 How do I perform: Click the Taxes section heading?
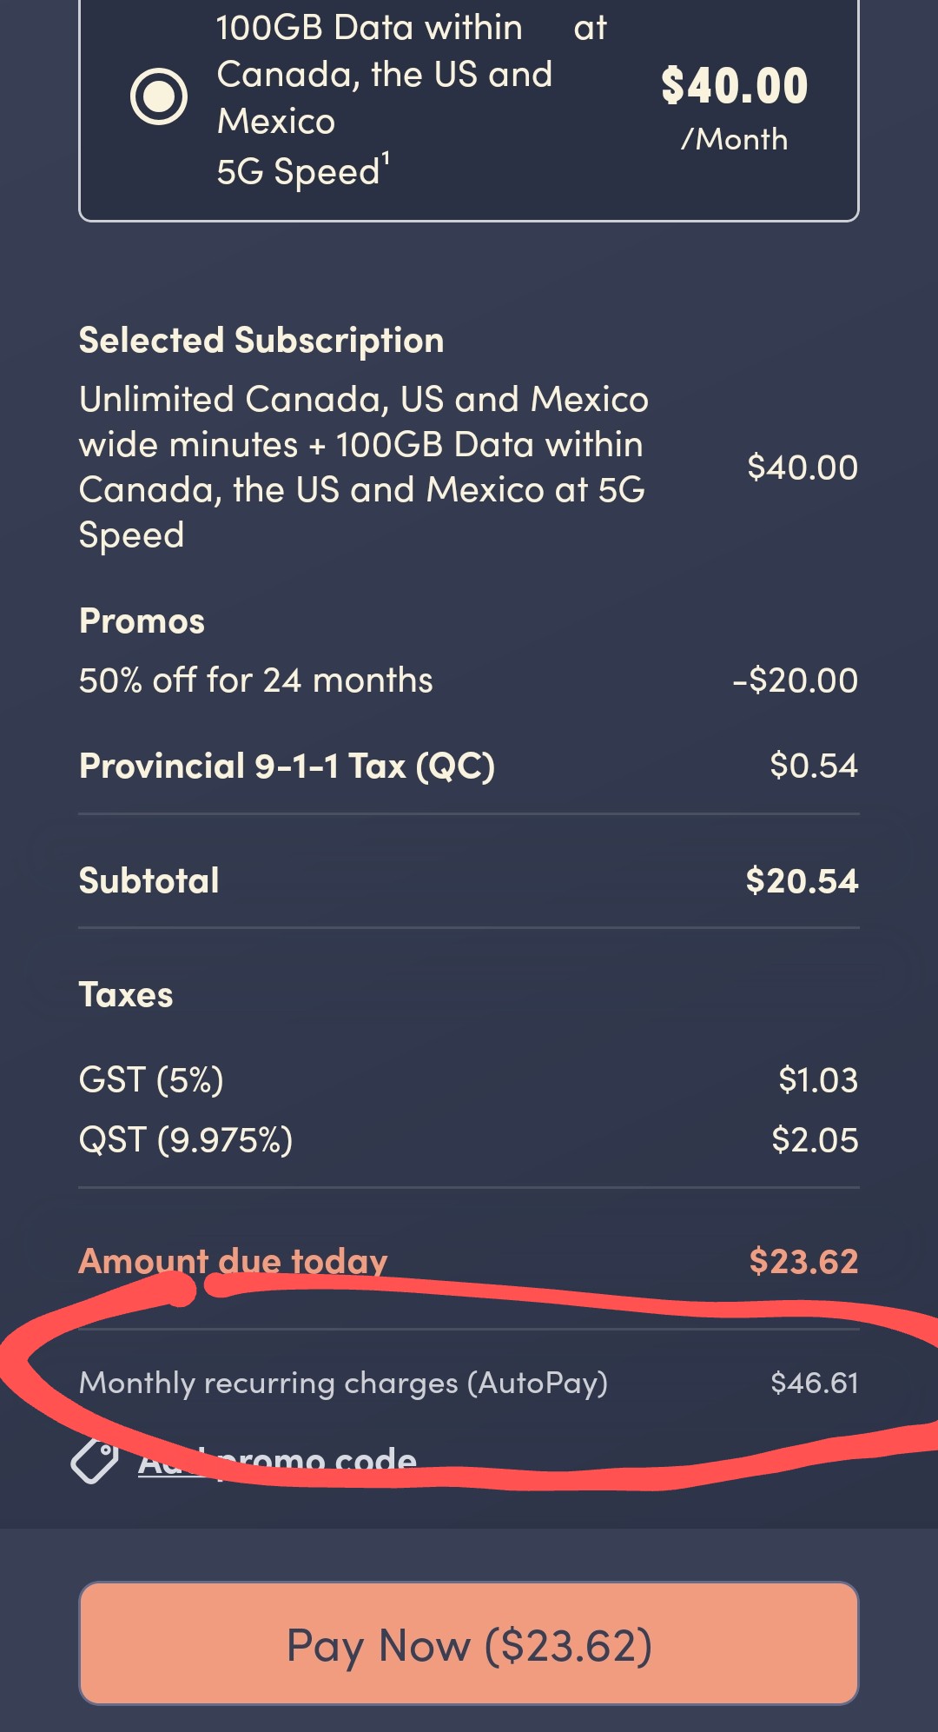pos(125,995)
